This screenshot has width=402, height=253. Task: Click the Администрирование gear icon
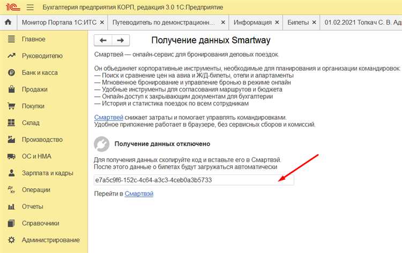point(11,240)
